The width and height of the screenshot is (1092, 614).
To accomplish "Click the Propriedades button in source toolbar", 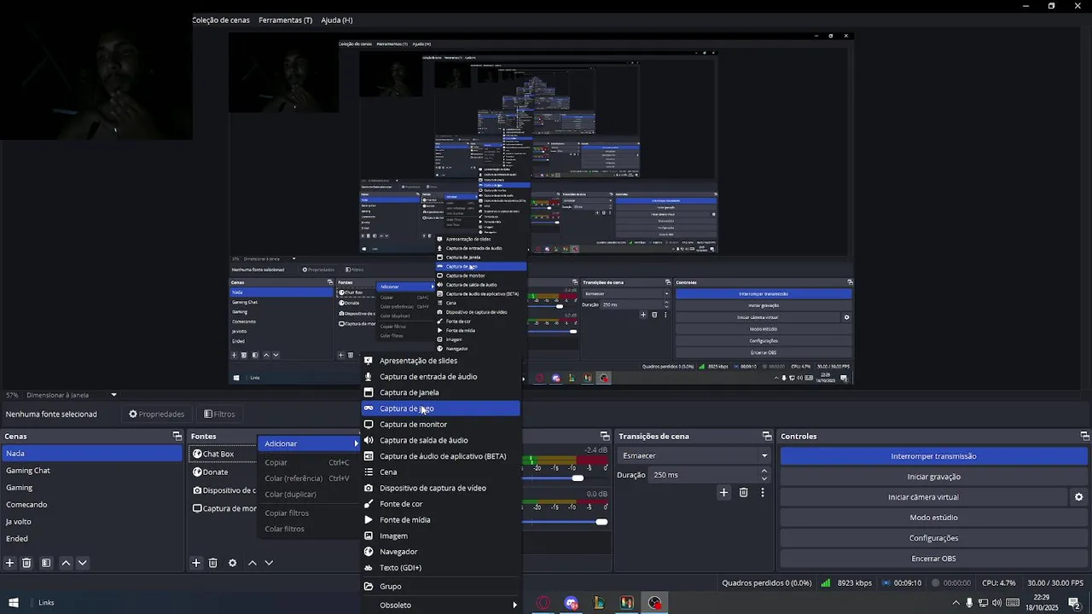I will click(x=156, y=414).
